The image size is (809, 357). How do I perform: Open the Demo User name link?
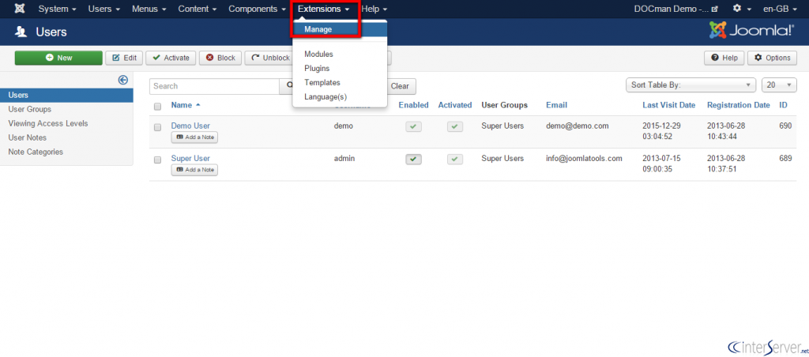click(x=190, y=126)
